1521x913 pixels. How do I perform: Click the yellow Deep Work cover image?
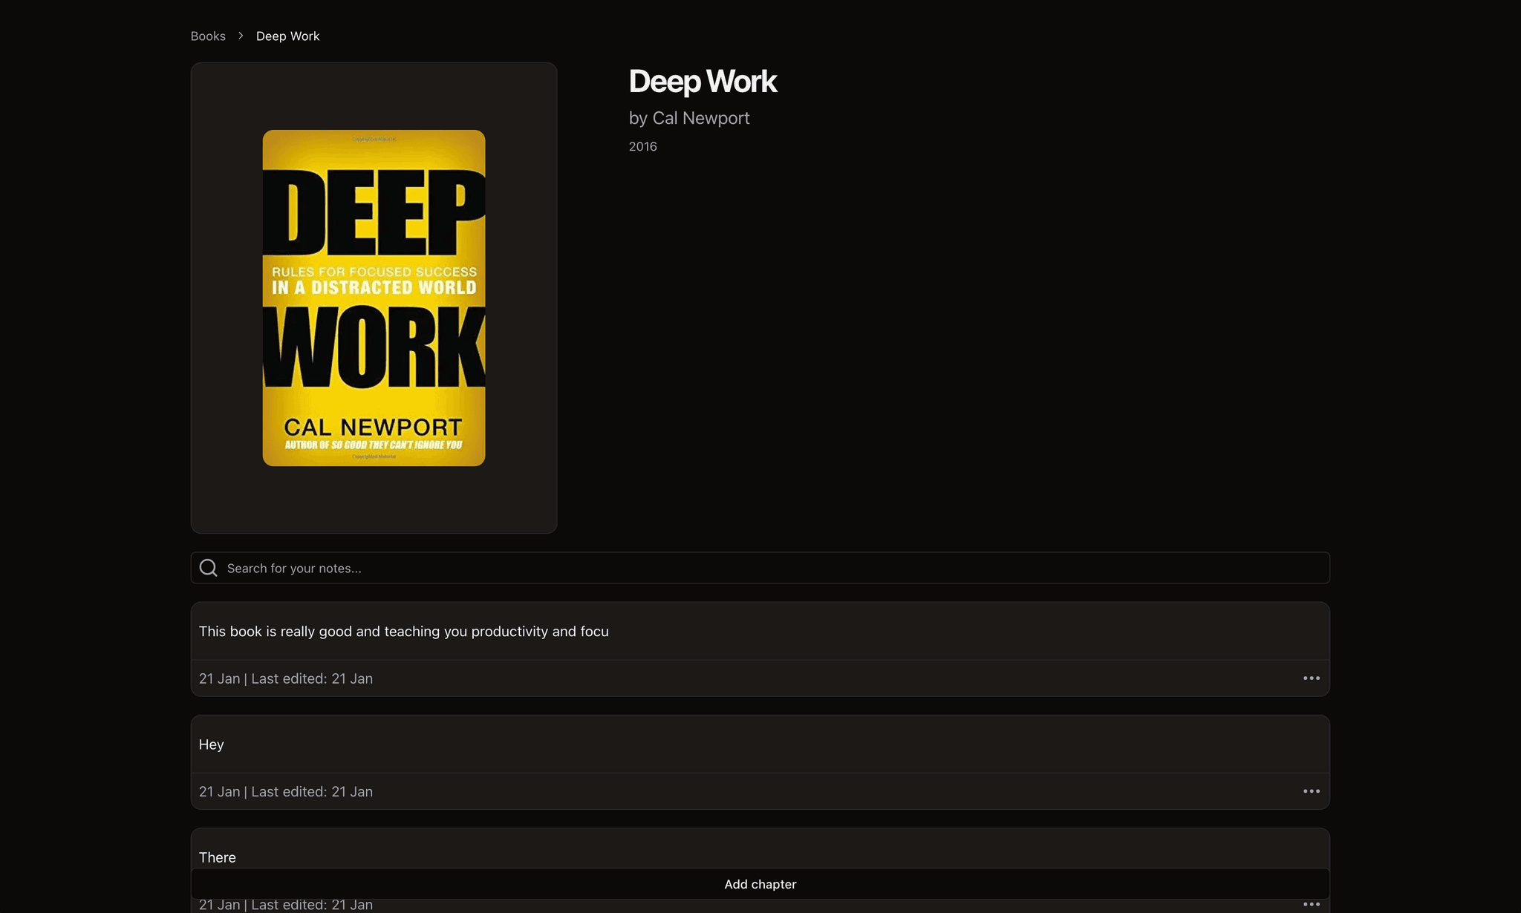[x=374, y=298]
